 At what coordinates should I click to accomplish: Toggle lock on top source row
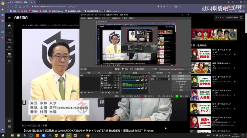[118, 75]
